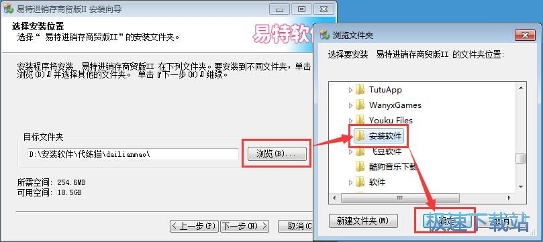Select the WanyxGames folder icon
This screenshot has width=543, height=242.
coord(360,105)
